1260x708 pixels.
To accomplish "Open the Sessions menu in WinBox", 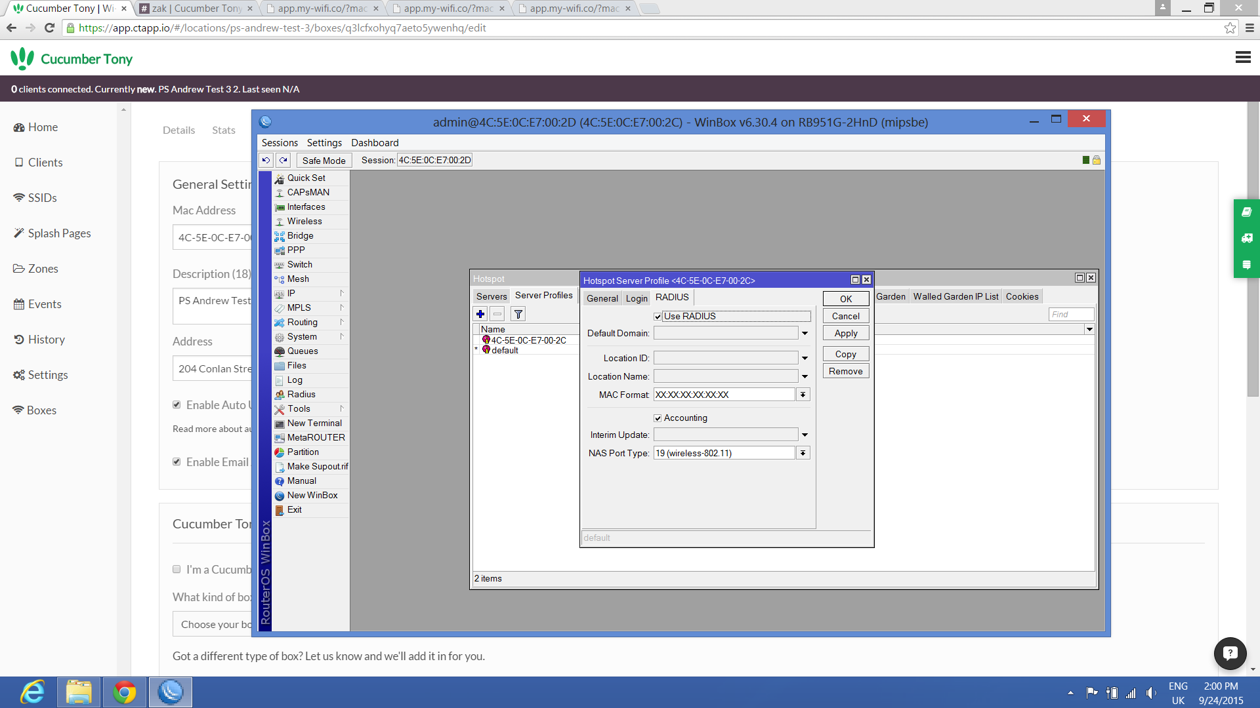I will point(280,142).
